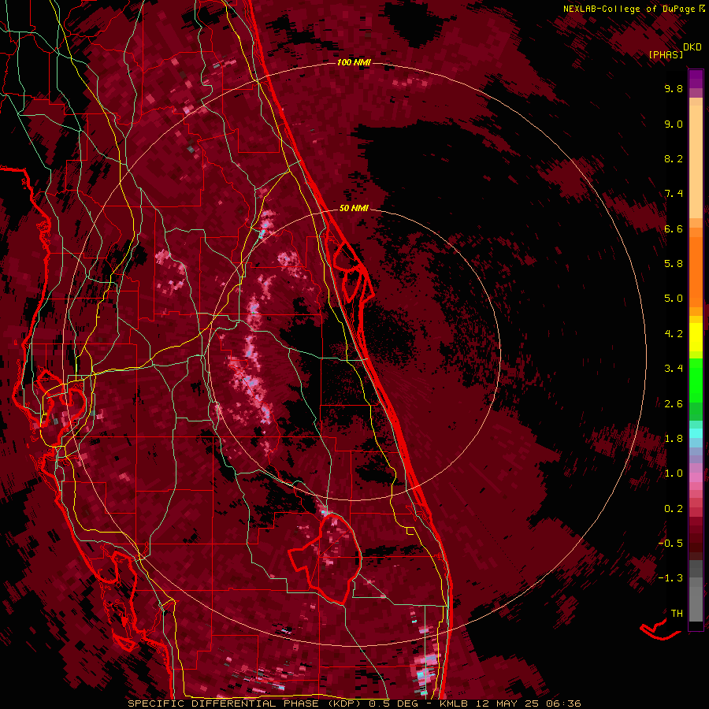The height and width of the screenshot is (709, 709).
Task: Click the 9.0 legend value
Action: pos(674,124)
